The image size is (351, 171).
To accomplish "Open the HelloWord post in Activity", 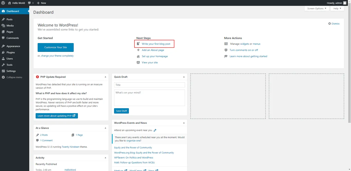I will 70,170.
